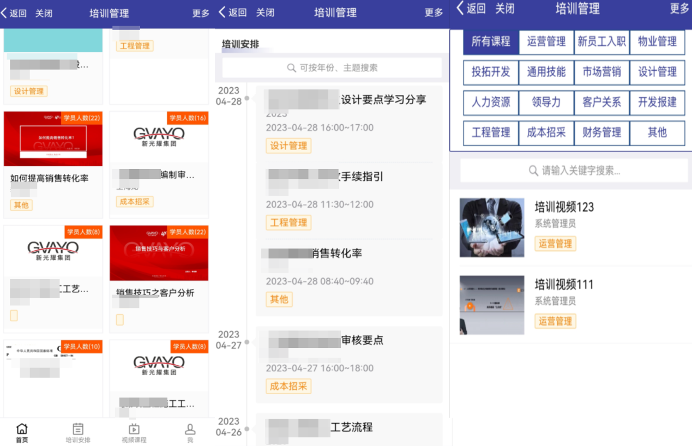
Task: Open 更多 menu in the right panel header
Action: (x=679, y=8)
